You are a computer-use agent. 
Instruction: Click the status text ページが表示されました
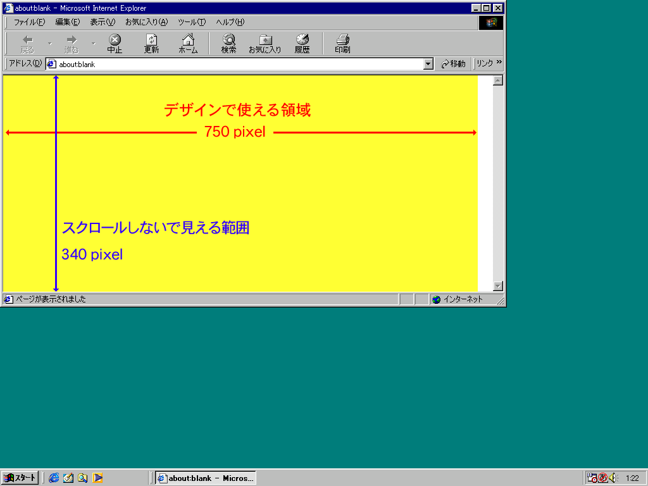(x=51, y=299)
